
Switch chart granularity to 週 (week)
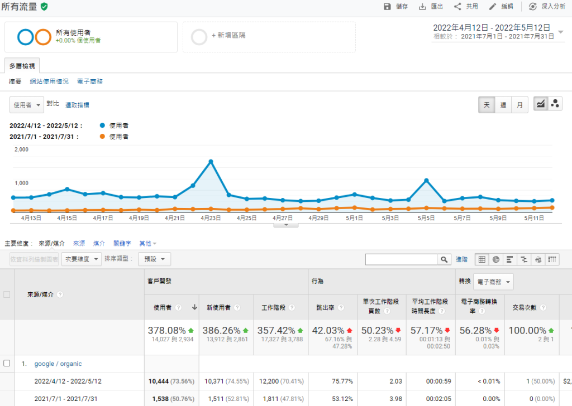503,105
